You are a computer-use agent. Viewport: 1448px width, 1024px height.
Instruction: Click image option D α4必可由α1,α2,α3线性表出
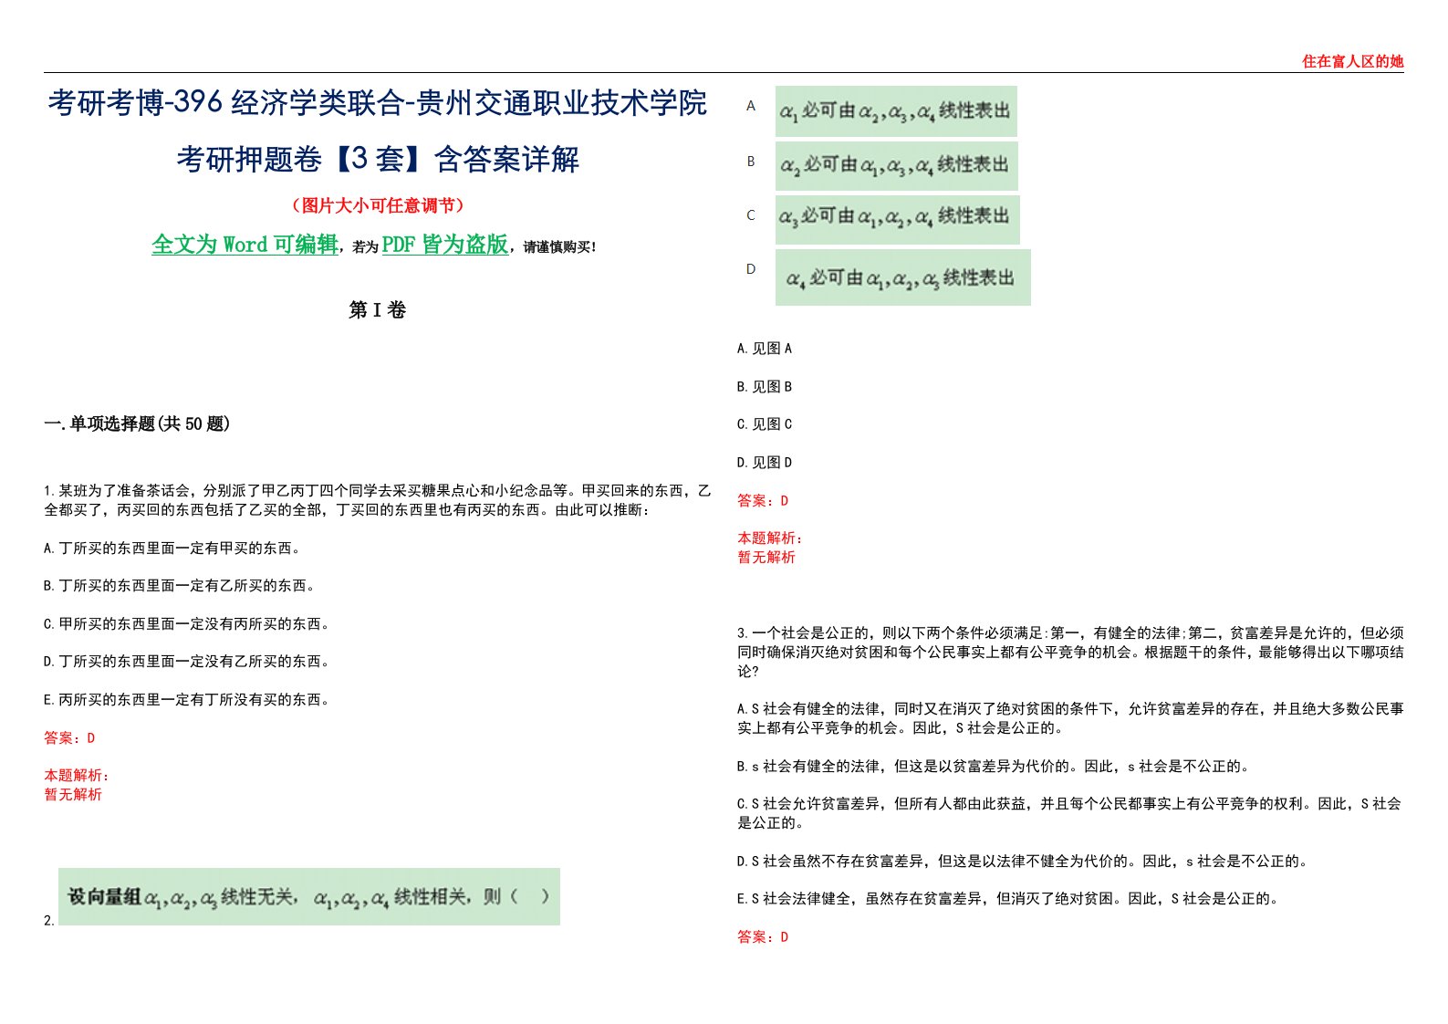point(903,277)
